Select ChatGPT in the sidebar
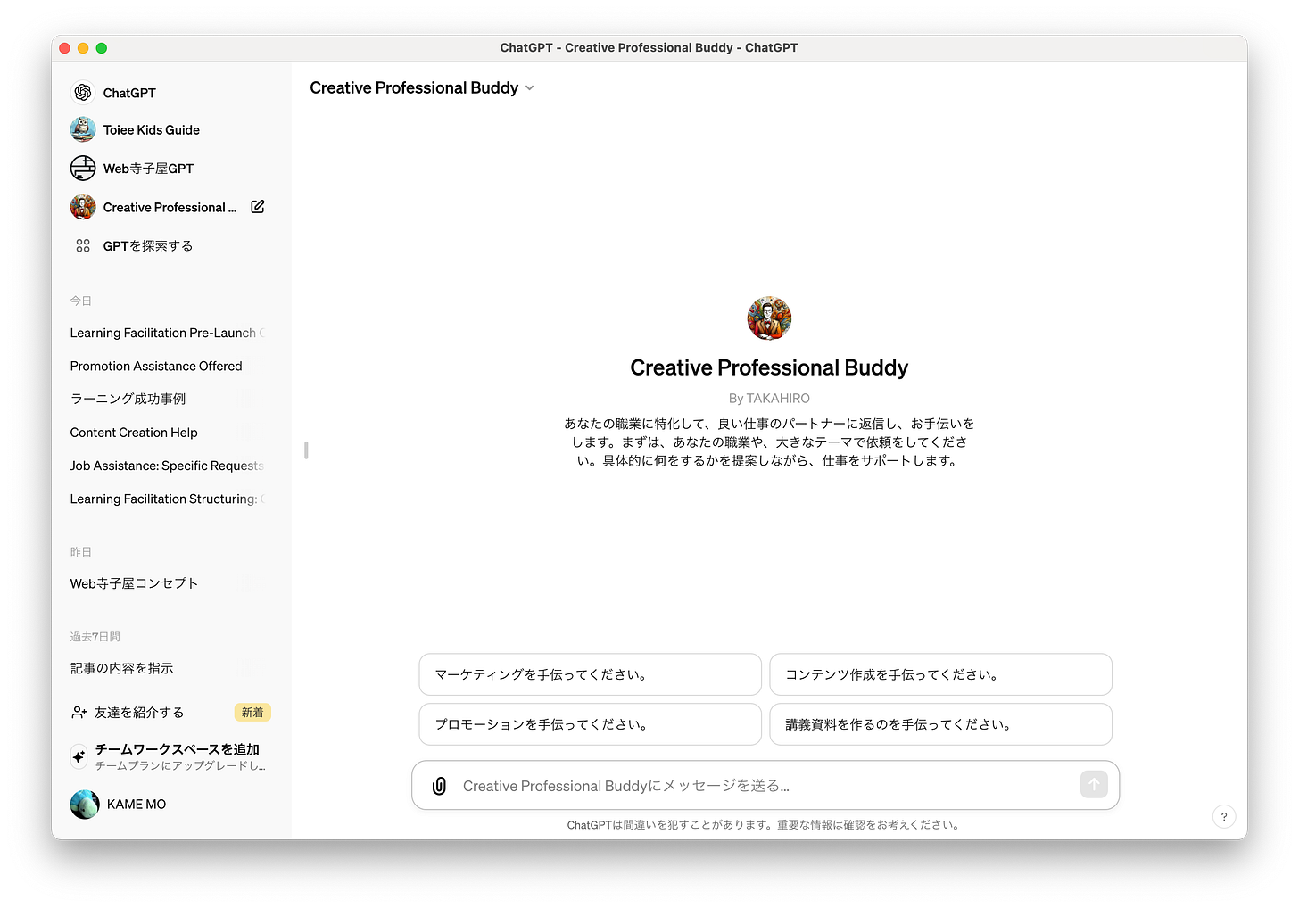Image resolution: width=1299 pixels, height=908 pixels. 129,93
